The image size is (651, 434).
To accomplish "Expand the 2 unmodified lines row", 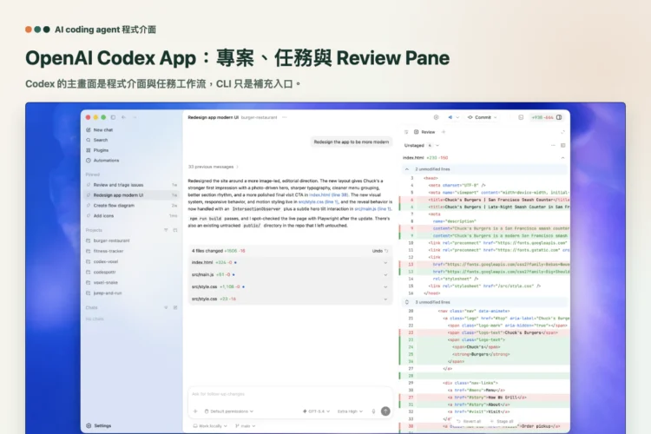I will point(484,169).
